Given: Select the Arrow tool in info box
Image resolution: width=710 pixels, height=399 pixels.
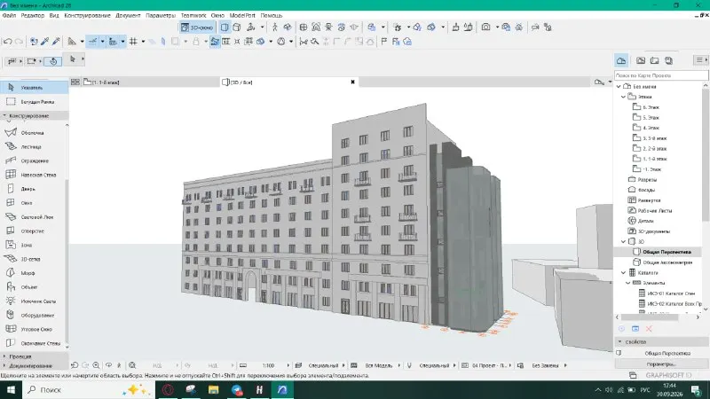Looking at the screenshot, I should click(73, 59).
